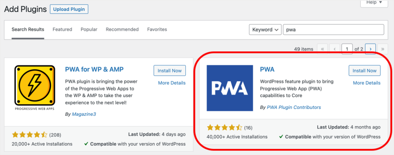Click star rating of PWA plugin

click(x=224, y=127)
